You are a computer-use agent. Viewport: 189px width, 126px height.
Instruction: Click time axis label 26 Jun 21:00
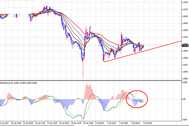click(40, 123)
